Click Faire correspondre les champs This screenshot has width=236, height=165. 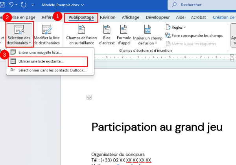pos(194,35)
